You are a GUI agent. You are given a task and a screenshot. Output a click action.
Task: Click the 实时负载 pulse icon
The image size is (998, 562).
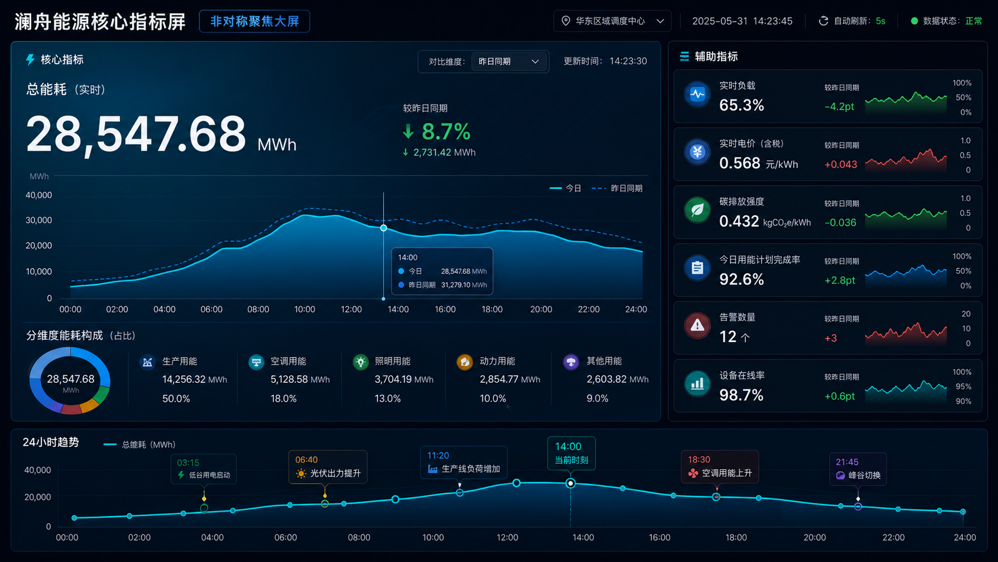(x=697, y=94)
